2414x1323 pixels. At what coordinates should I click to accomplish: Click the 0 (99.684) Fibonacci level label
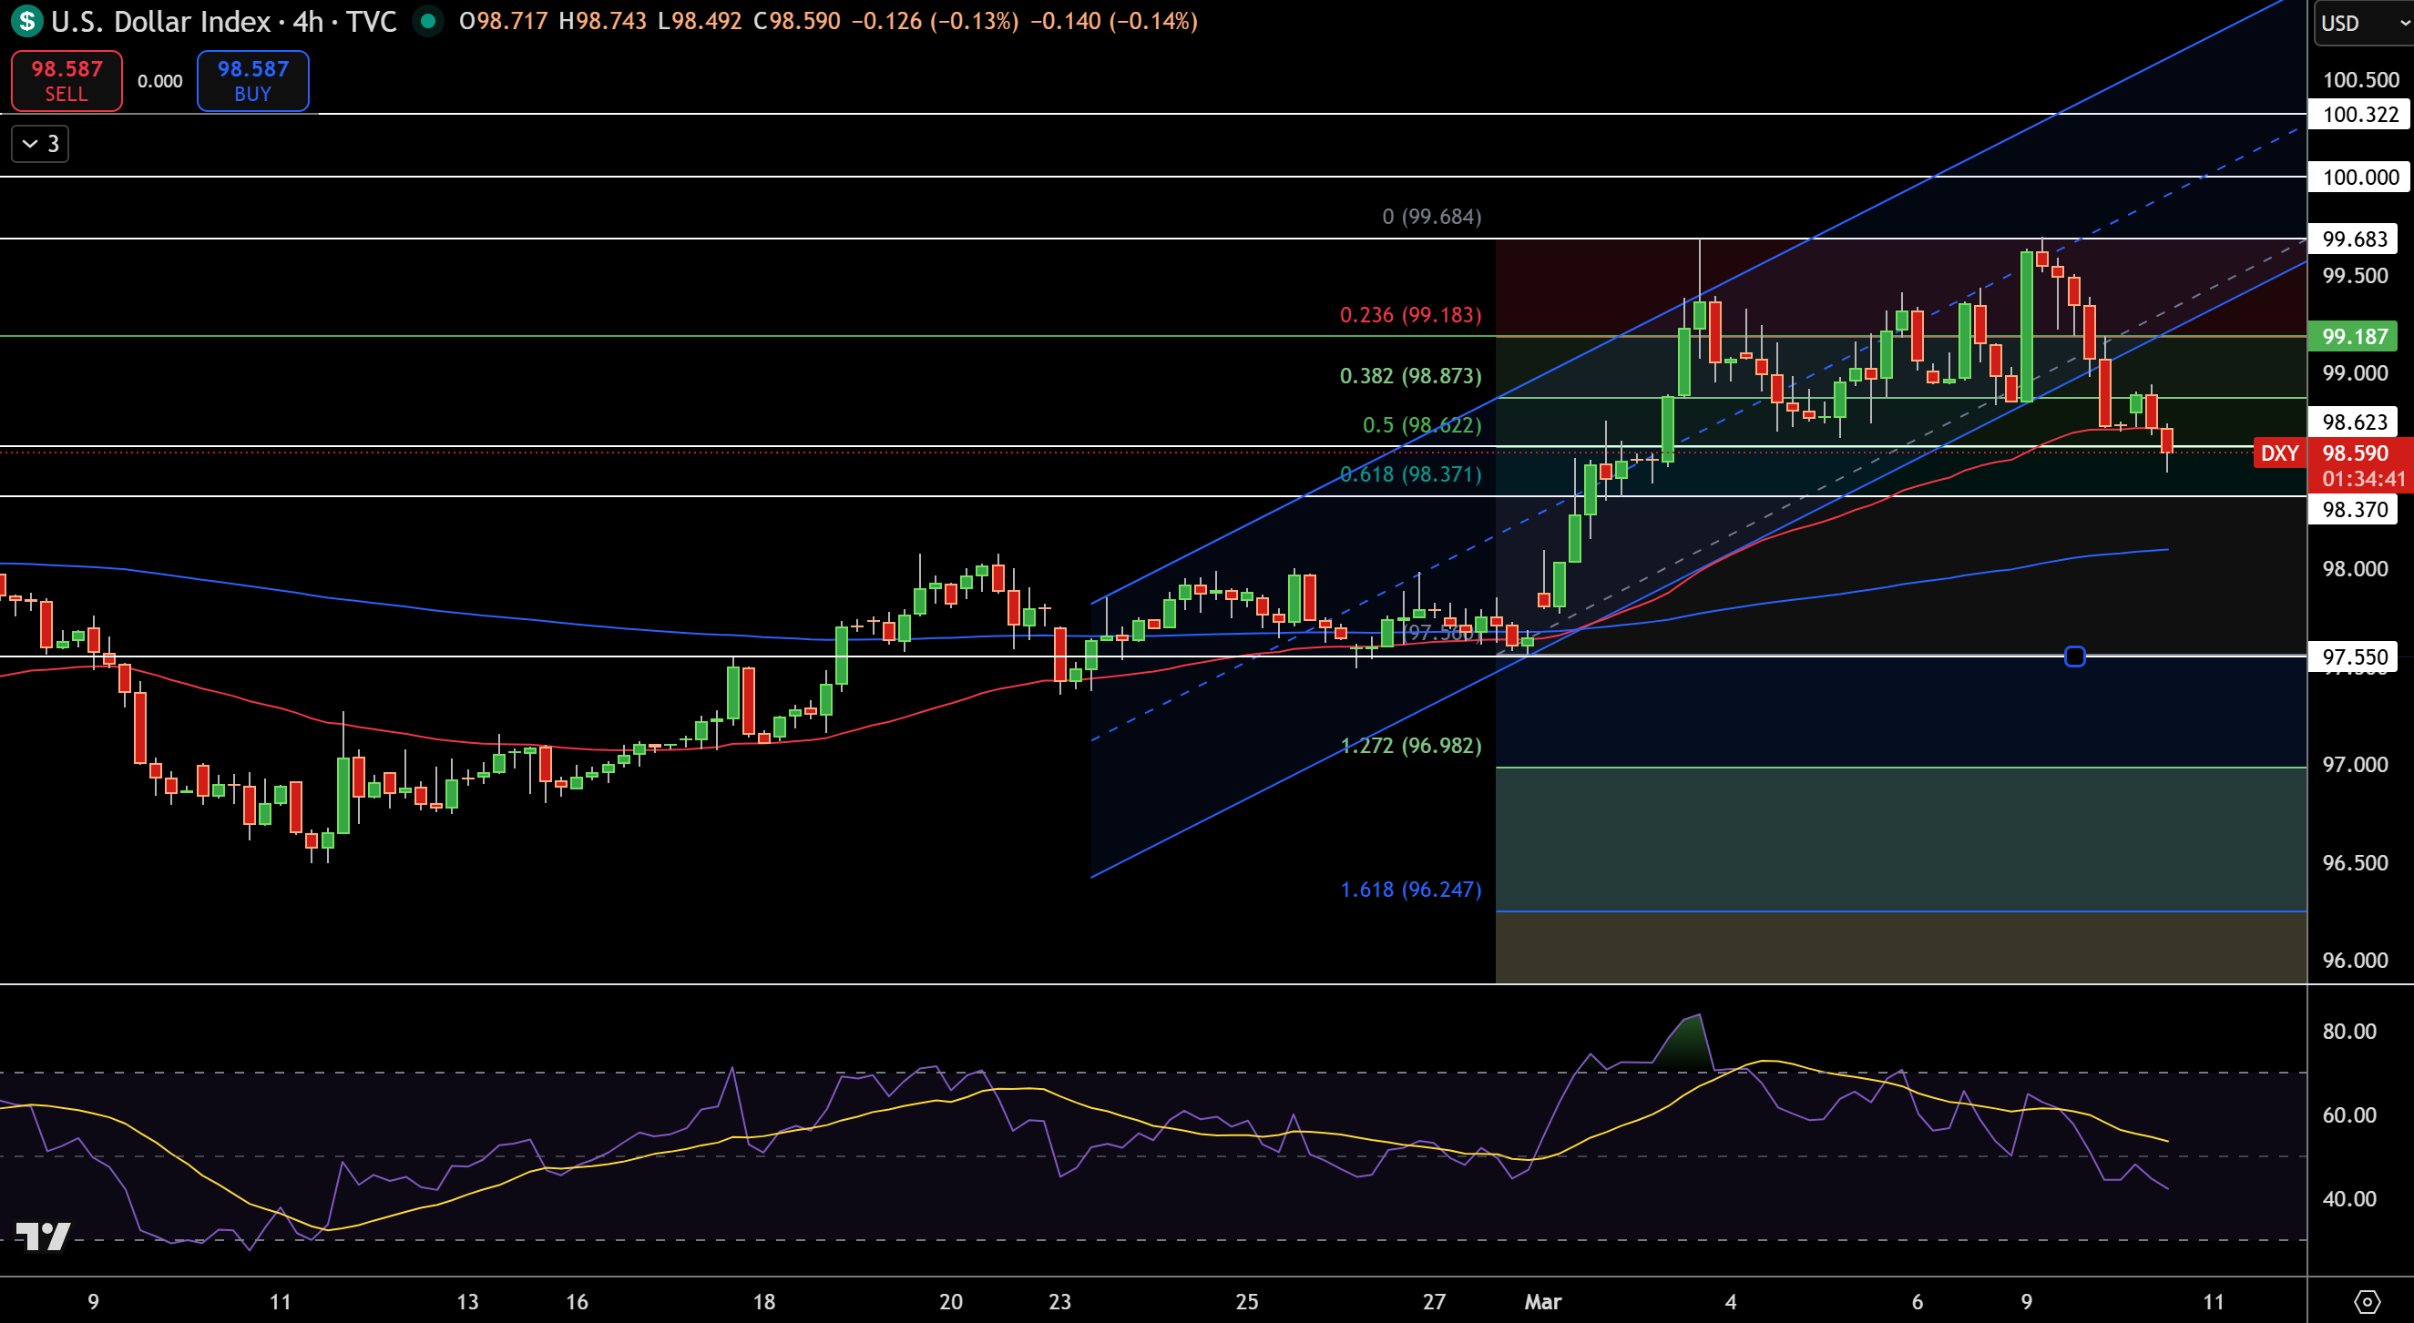tap(1432, 217)
